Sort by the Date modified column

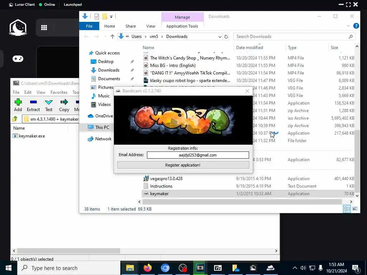pyautogui.click(x=249, y=48)
